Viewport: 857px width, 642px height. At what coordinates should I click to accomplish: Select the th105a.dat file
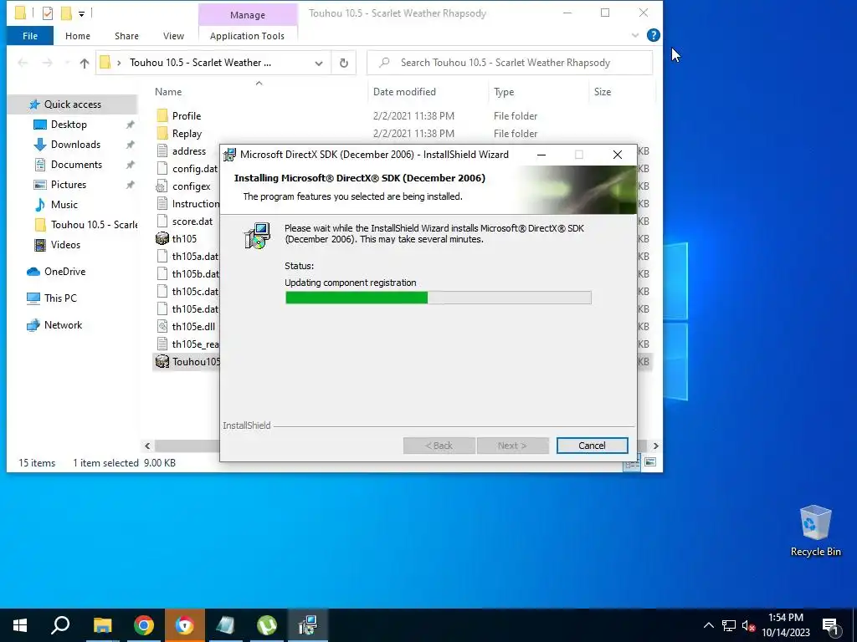[194, 257]
